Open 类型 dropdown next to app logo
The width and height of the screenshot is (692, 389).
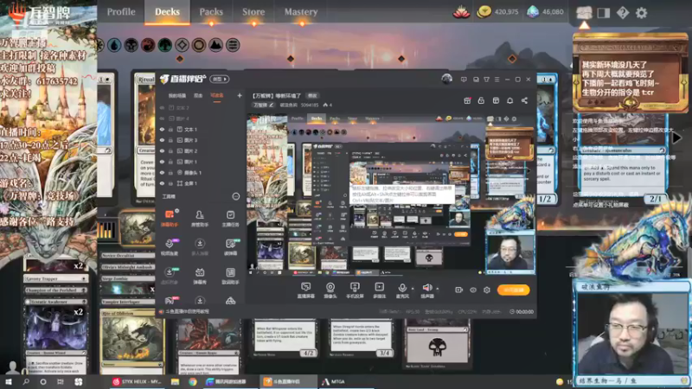(220, 79)
